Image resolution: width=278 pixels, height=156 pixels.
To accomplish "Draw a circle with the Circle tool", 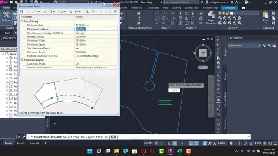I will (x=164, y=18).
